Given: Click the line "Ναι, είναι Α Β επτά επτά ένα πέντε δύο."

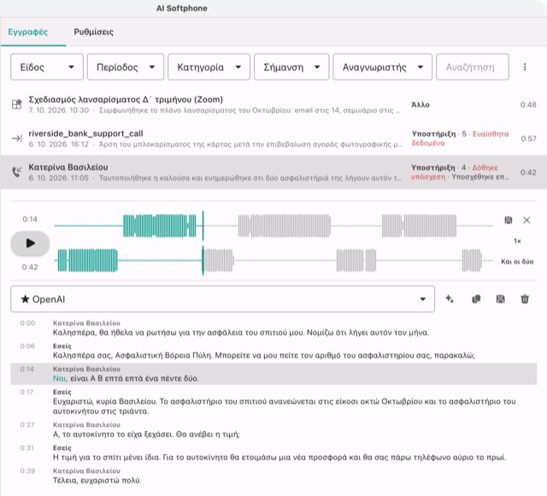Looking at the screenshot, I should coord(126,378).
